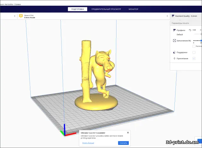
Task: Enable the Поддержки checkbox
Action: 194,52
